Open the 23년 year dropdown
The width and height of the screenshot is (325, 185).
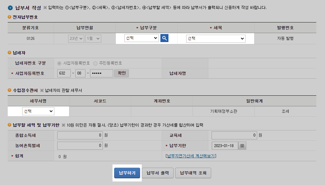click(x=76, y=39)
